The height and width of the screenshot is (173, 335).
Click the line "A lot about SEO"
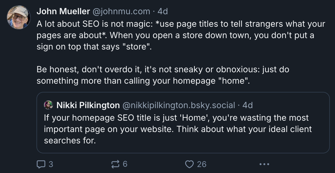tap(181, 24)
